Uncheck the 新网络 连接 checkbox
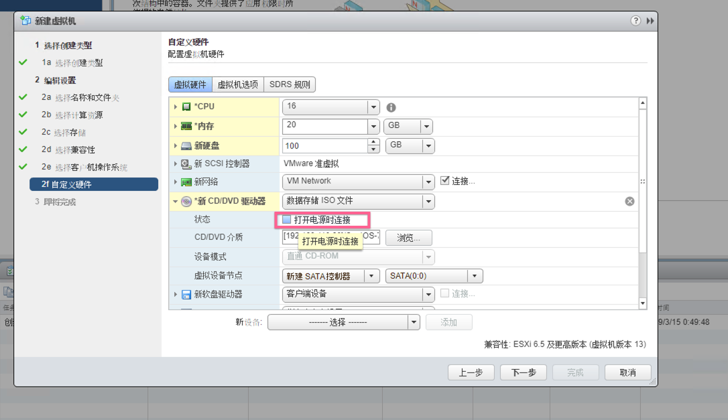Viewport: 728px width, 420px height. pyautogui.click(x=444, y=181)
